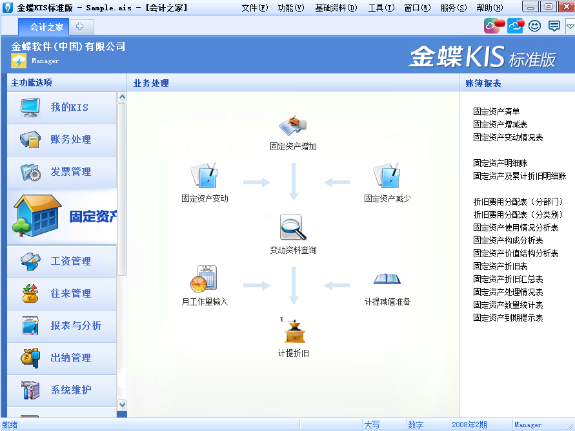Open 变动资料查询 magnifier icon

tap(292, 227)
